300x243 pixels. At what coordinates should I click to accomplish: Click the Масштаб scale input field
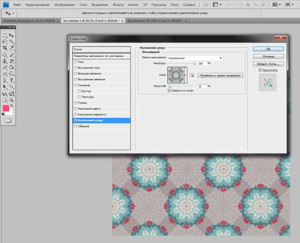[201, 86]
